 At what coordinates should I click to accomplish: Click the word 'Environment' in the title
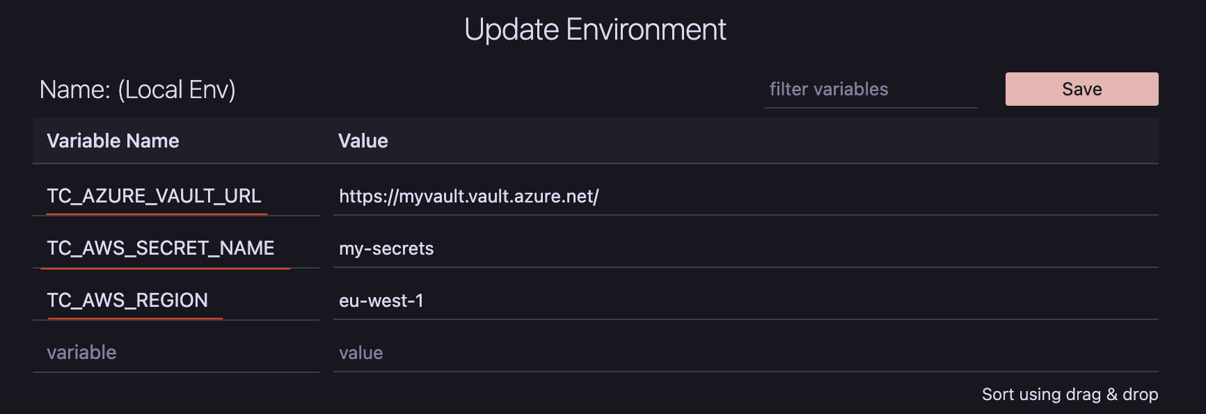click(x=646, y=30)
